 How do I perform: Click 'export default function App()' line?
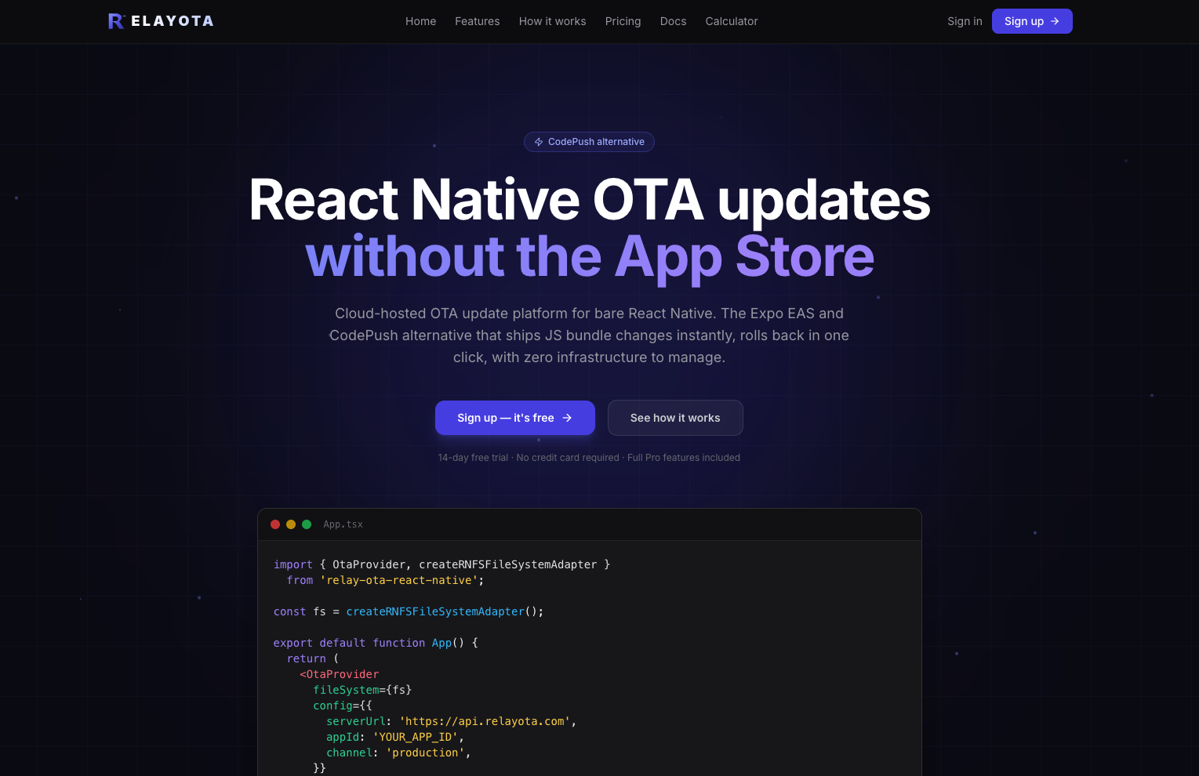(x=376, y=643)
